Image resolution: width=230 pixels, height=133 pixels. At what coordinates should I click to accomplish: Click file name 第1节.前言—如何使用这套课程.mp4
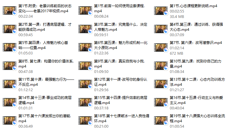tap(119, 9)
